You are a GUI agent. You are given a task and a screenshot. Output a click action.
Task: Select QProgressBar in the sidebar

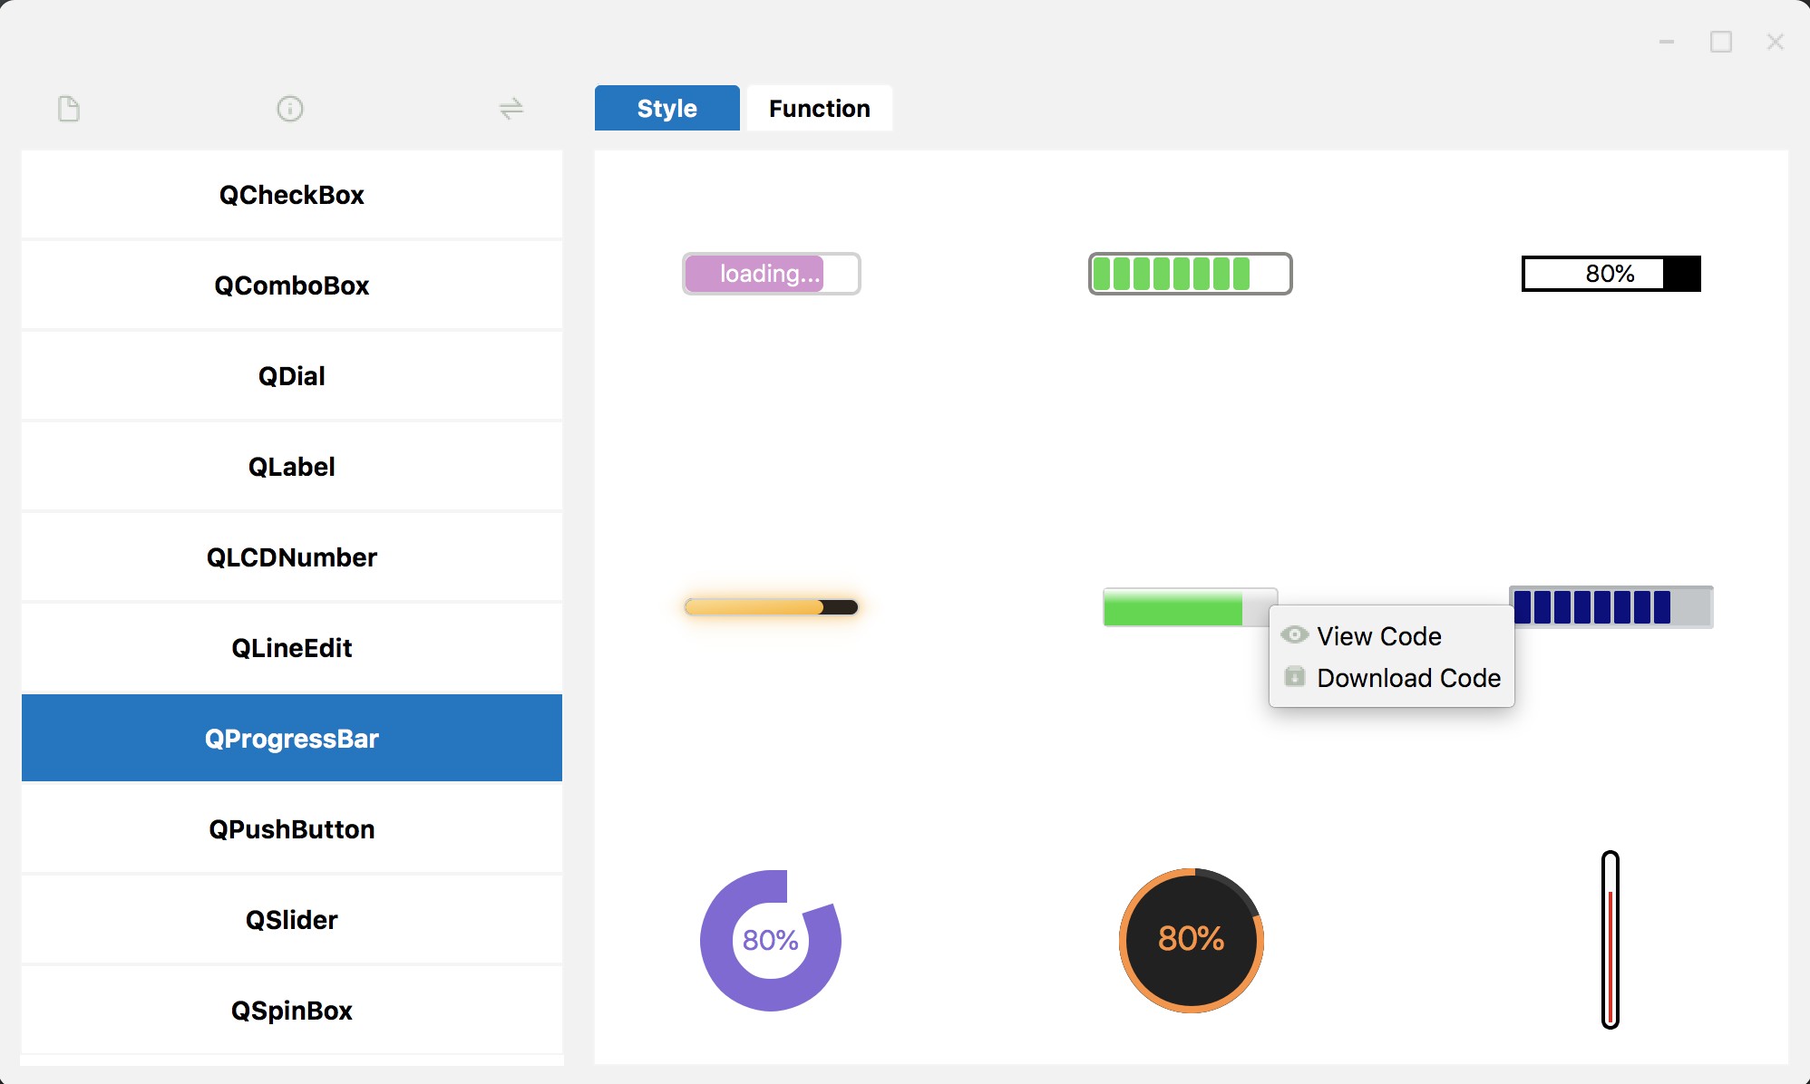(291, 738)
